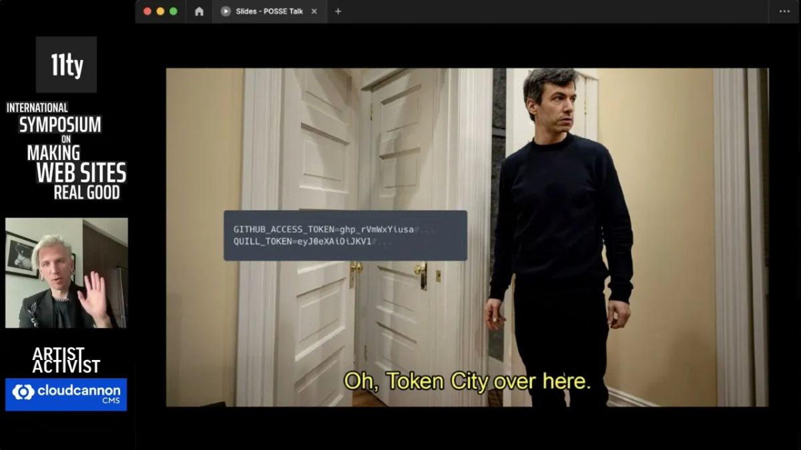Click the yellow minimize window button

pos(160,11)
